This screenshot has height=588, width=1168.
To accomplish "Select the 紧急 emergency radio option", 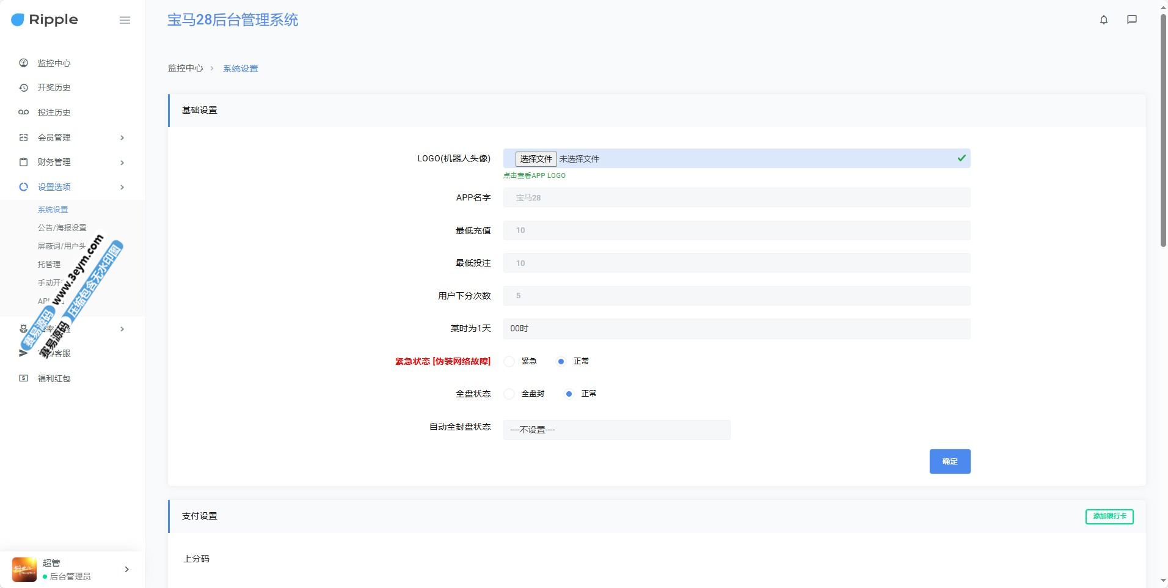I will coord(509,361).
